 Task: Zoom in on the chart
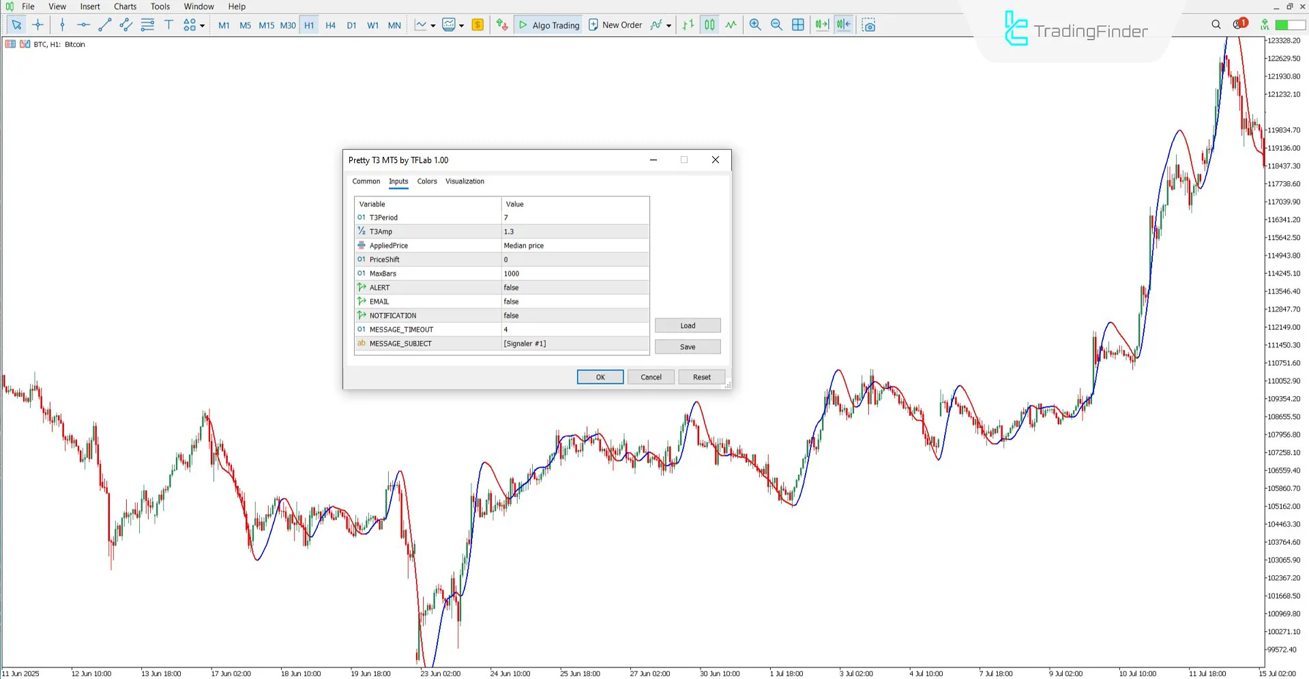(754, 25)
